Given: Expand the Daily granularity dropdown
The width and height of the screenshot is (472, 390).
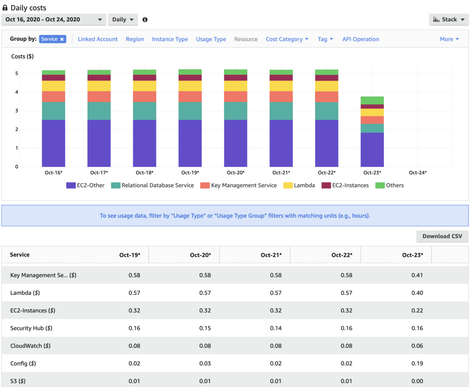Looking at the screenshot, I should (x=123, y=20).
